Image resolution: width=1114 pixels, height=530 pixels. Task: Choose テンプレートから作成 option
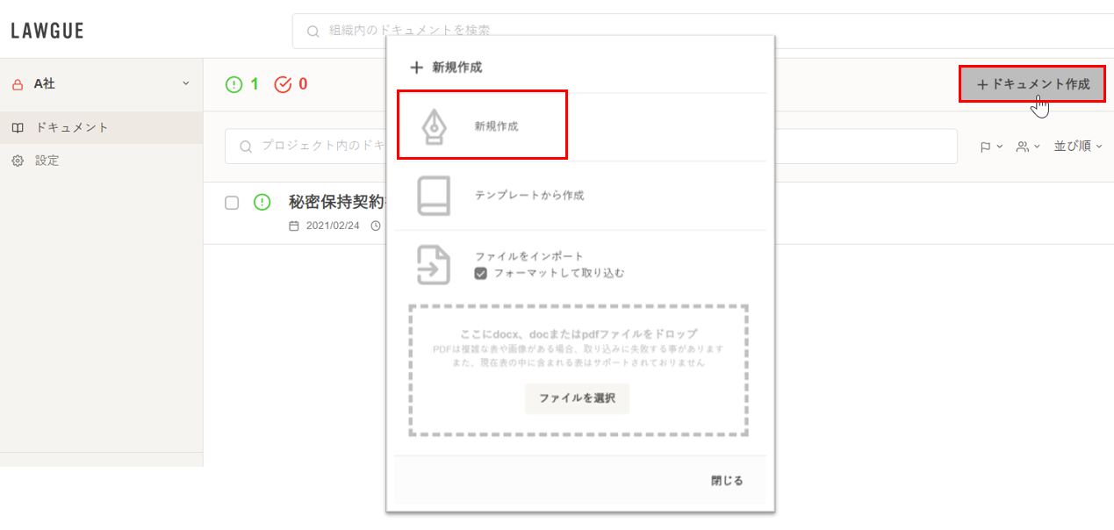pos(529,195)
